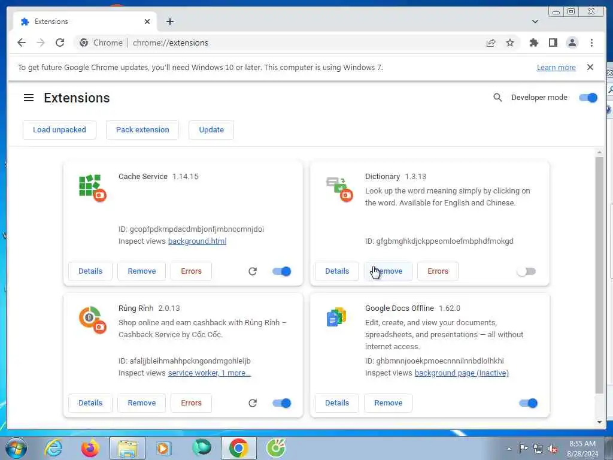
Task: Click the Cache Service extension icon
Action: tap(92, 187)
